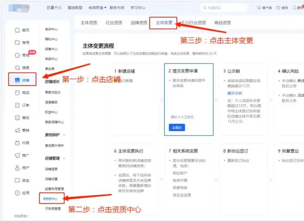Collapse the 原创保护 section chevron
304x221 pixels.
click(x=64, y=135)
